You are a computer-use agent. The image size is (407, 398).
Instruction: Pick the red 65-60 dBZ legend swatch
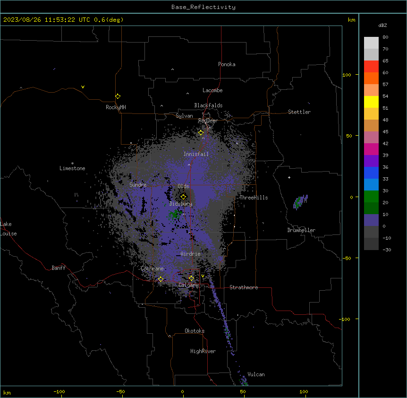click(371, 67)
